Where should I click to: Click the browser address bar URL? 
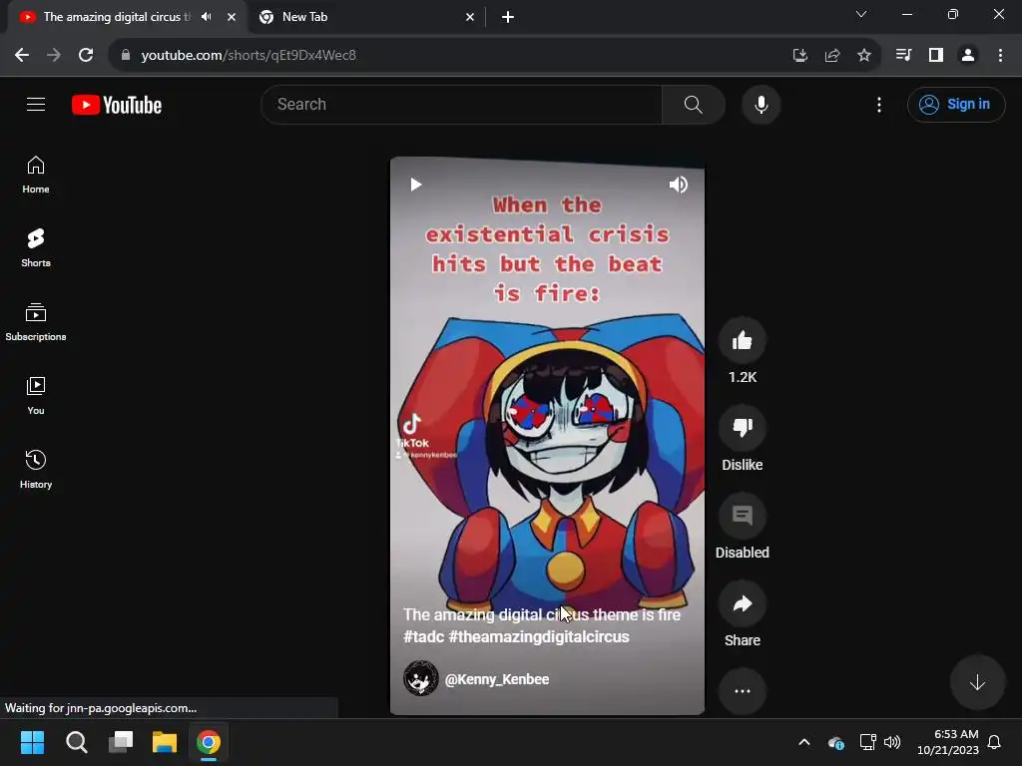pos(249,56)
